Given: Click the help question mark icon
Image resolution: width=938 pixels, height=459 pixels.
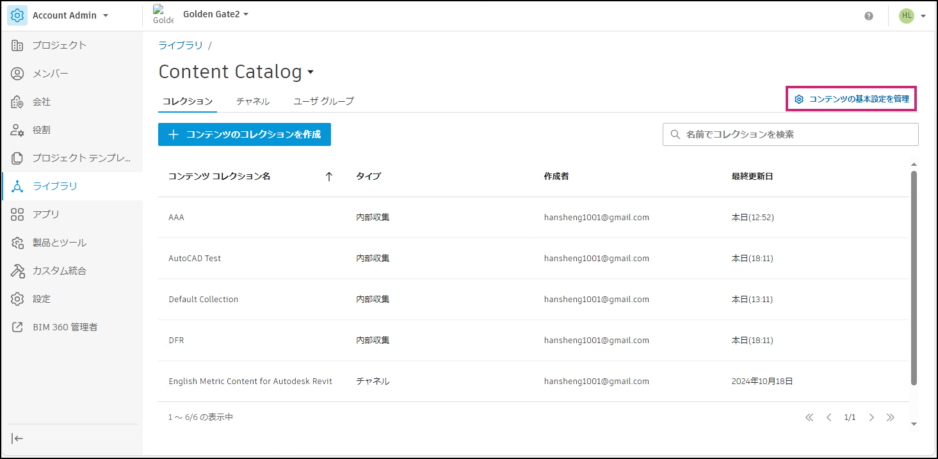Looking at the screenshot, I should [x=868, y=16].
